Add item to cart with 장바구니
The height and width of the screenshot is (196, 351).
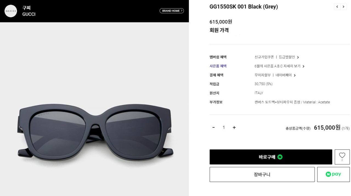coord(262,174)
